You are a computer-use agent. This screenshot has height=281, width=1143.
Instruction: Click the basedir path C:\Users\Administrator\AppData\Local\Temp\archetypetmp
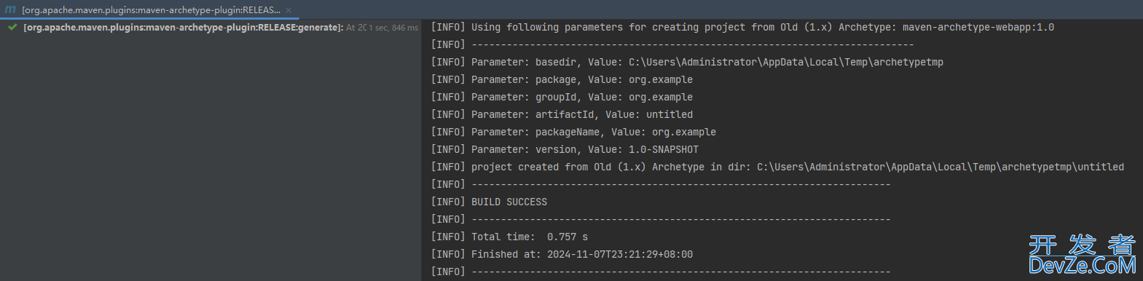click(x=786, y=62)
